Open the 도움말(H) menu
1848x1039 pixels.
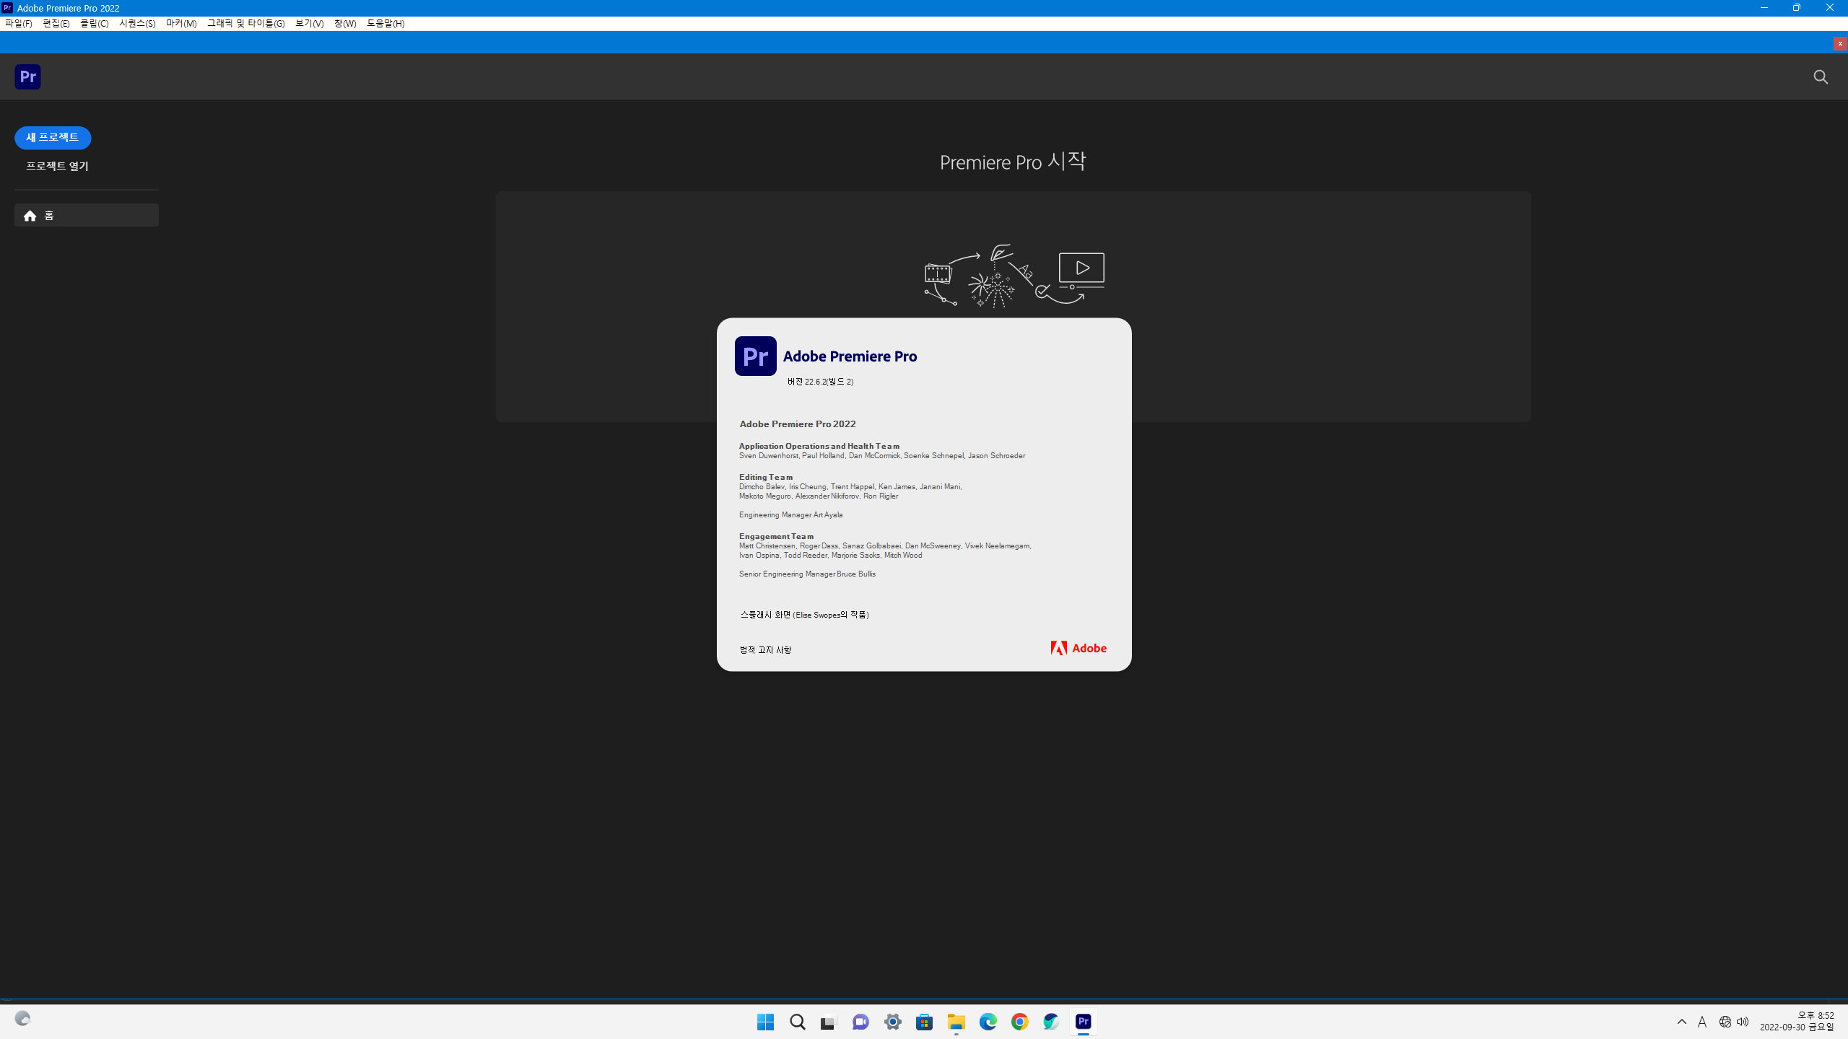(x=385, y=23)
